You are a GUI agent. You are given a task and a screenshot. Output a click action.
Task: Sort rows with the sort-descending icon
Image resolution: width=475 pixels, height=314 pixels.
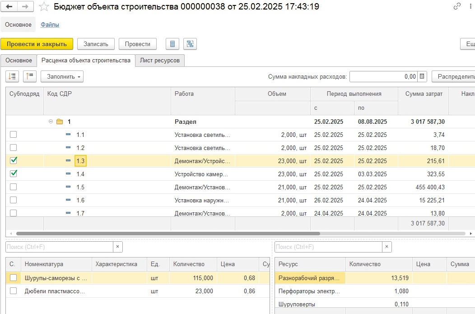(x=12, y=76)
